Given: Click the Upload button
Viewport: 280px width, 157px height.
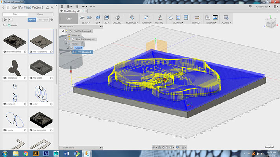Looking at the screenshot, I should pos(32,20).
